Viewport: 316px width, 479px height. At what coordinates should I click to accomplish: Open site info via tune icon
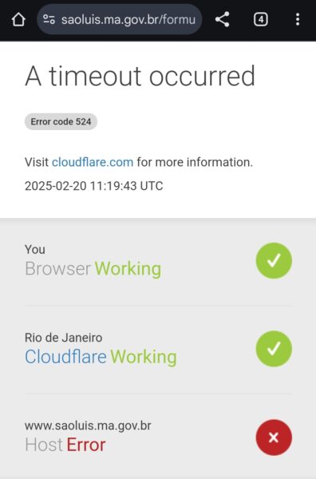click(x=49, y=20)
